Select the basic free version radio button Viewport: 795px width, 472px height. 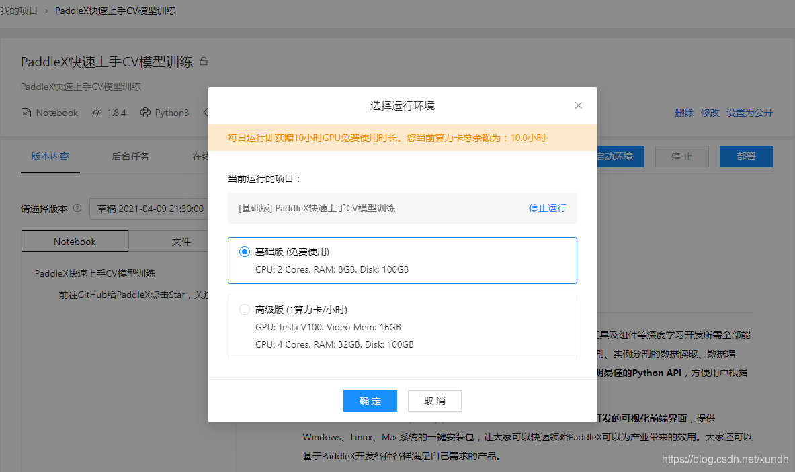coord(245,252)
